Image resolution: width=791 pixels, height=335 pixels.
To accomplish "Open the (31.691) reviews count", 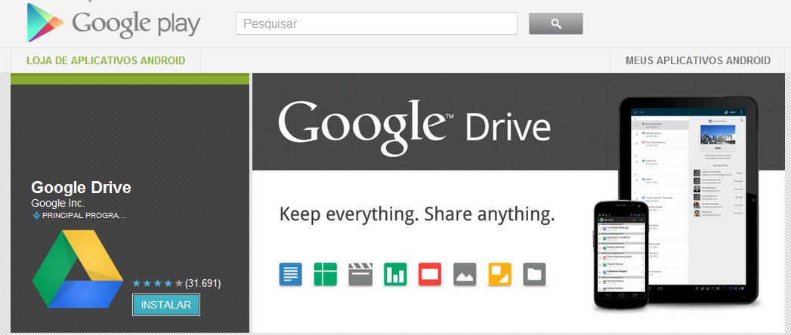I will [202, 284].
